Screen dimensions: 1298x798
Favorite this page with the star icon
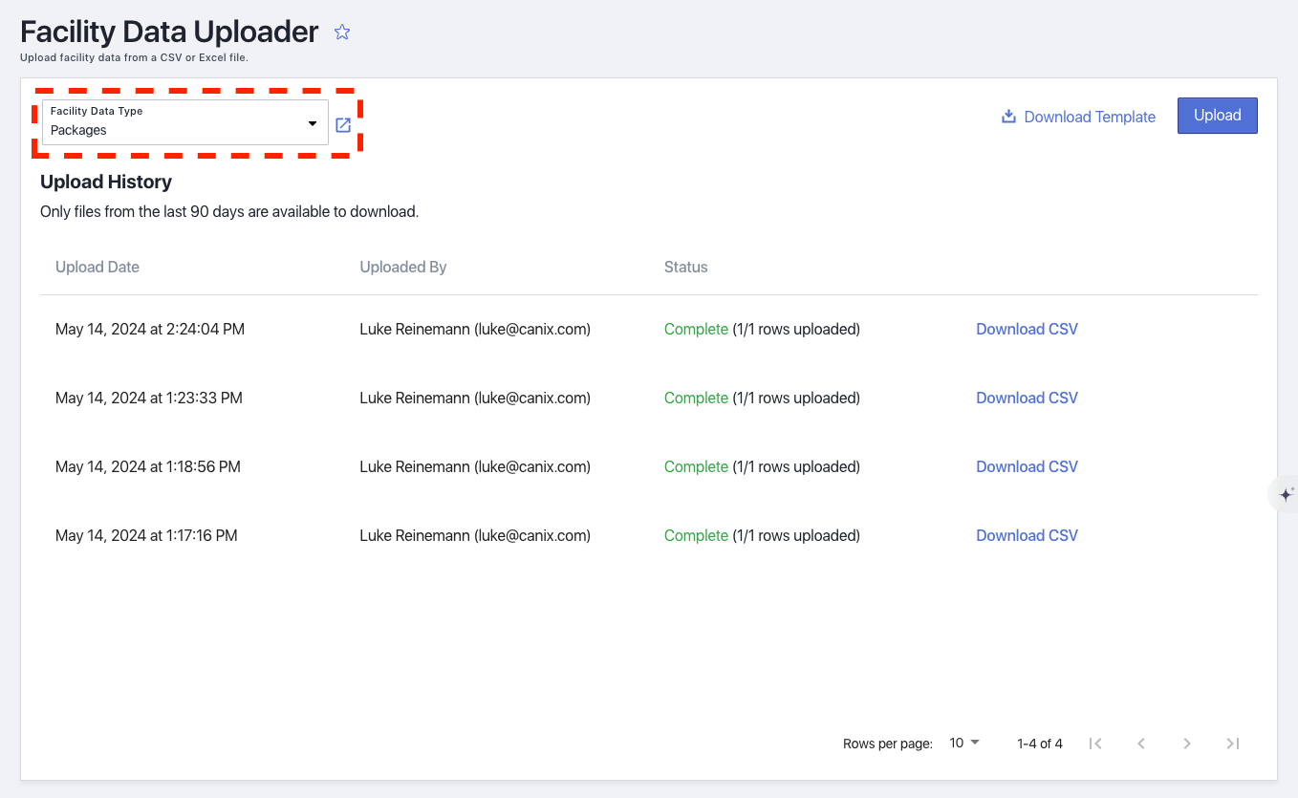[342, 32]
